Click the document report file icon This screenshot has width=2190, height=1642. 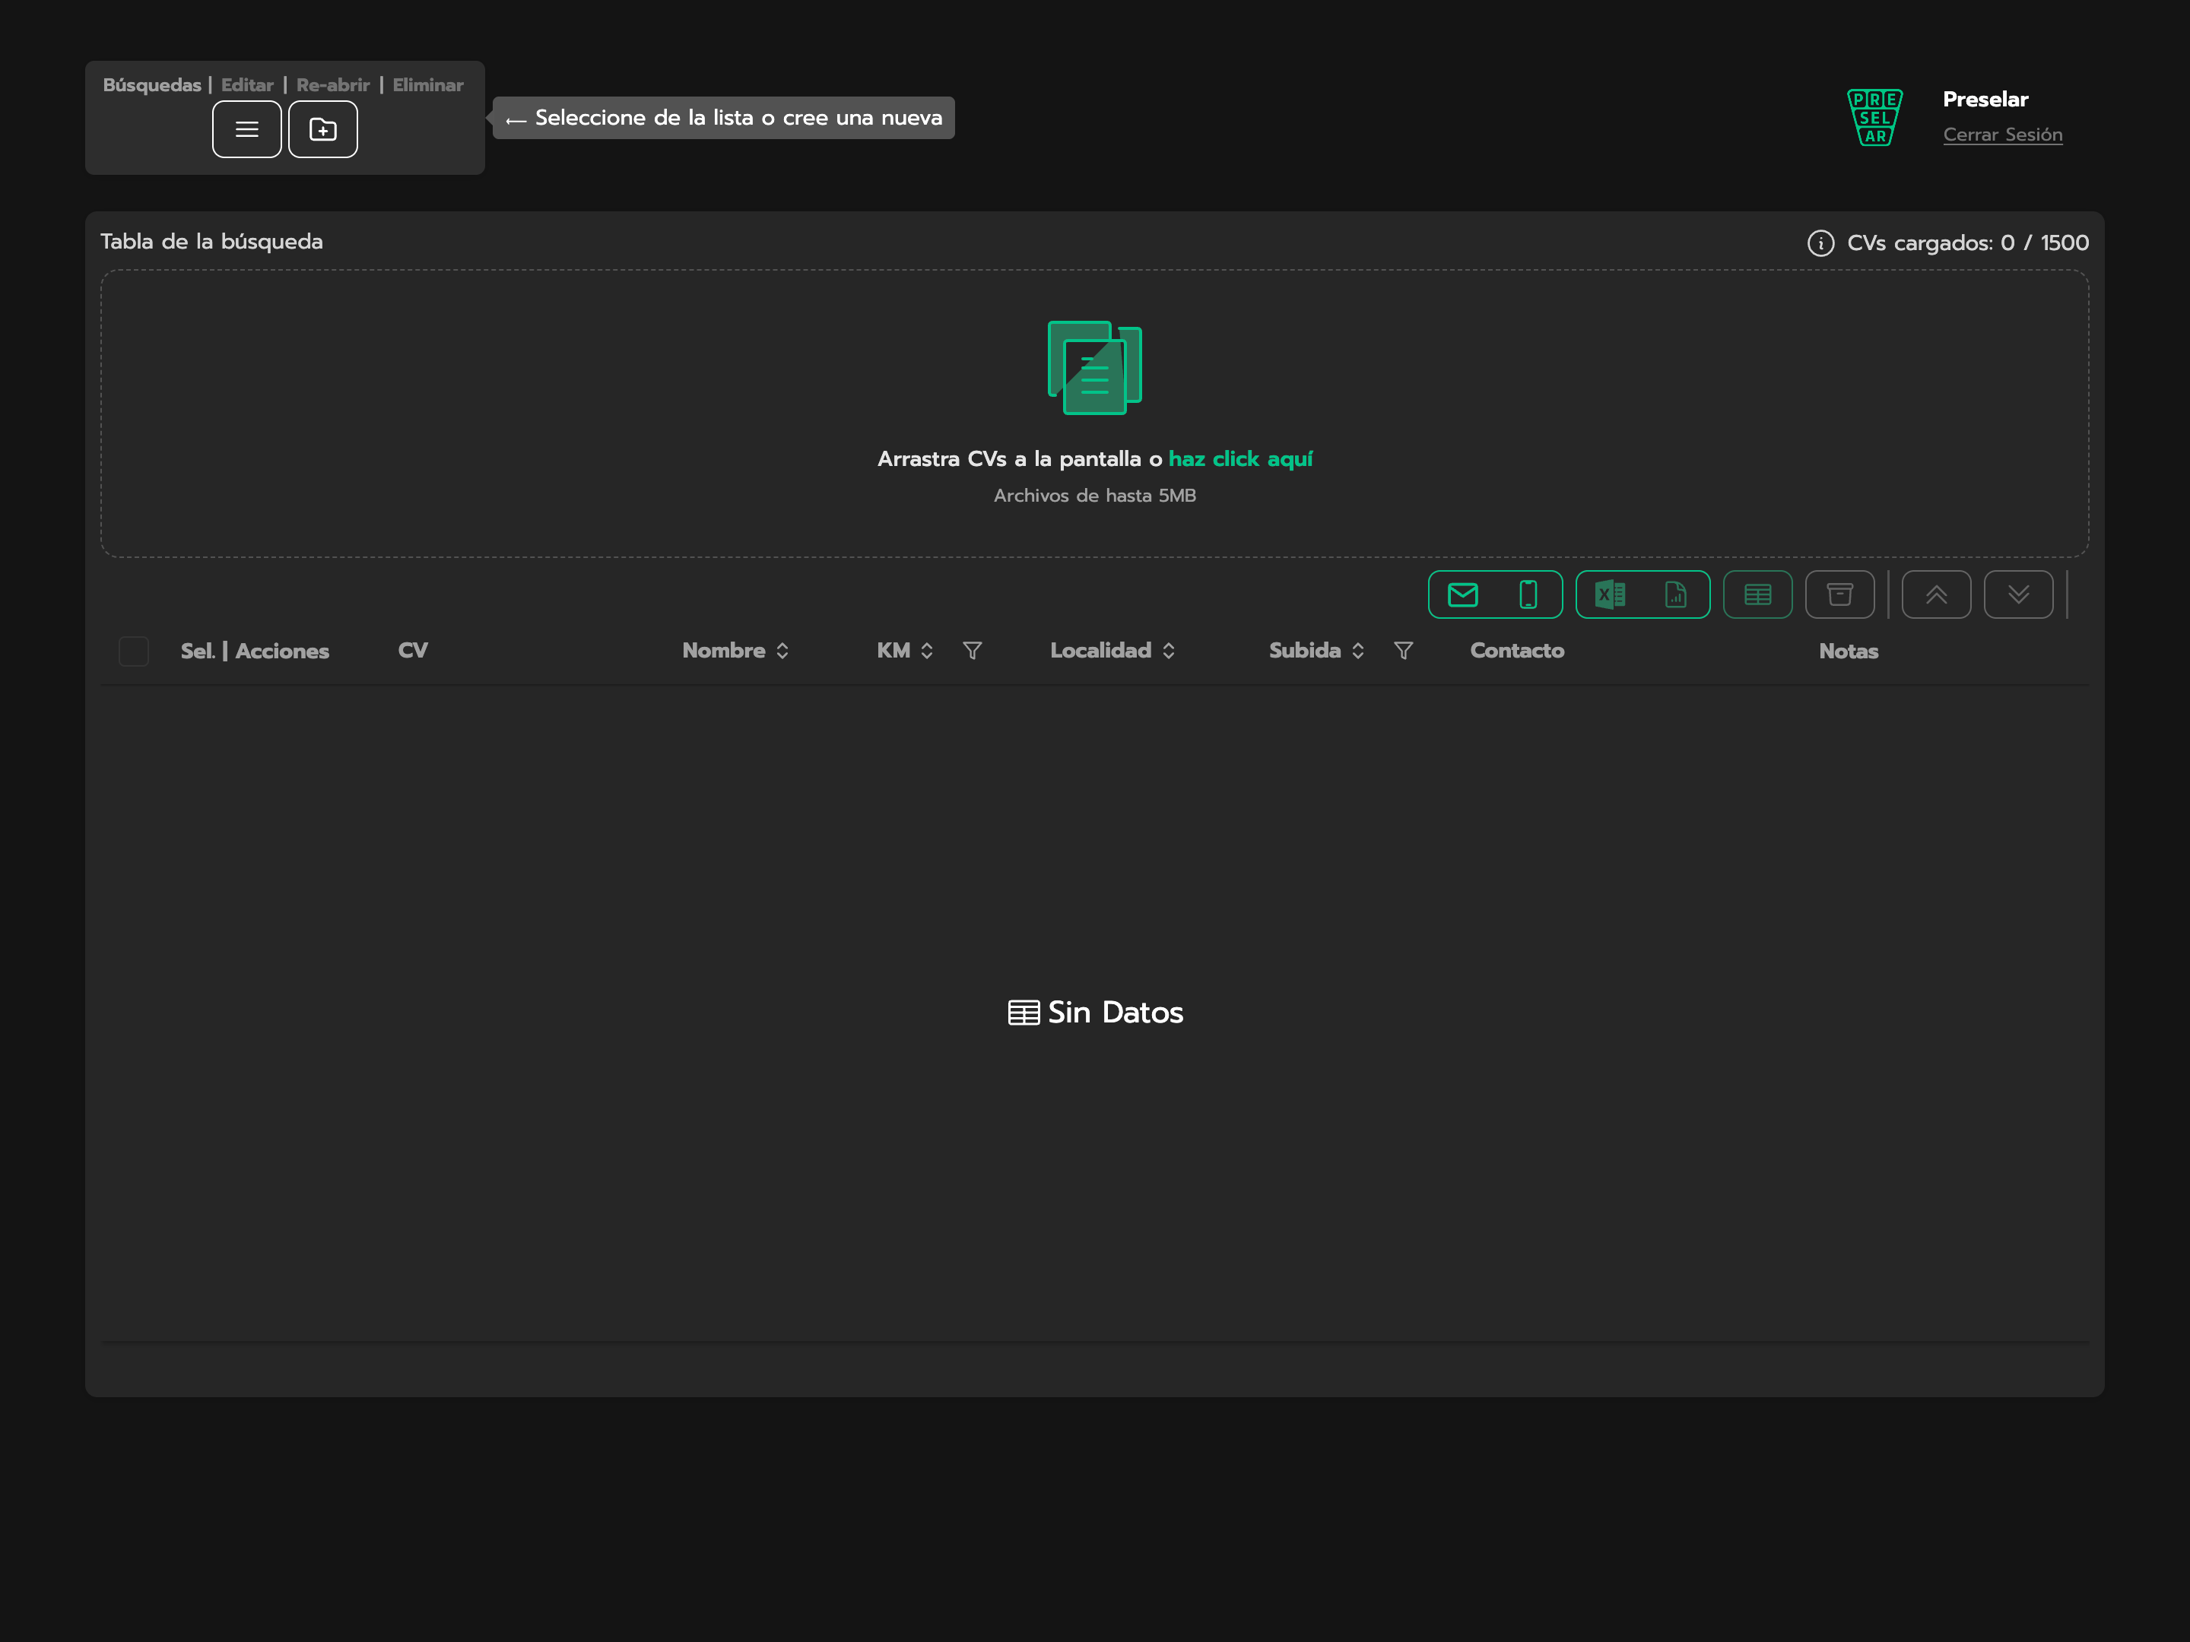[x=1675, y=594]
